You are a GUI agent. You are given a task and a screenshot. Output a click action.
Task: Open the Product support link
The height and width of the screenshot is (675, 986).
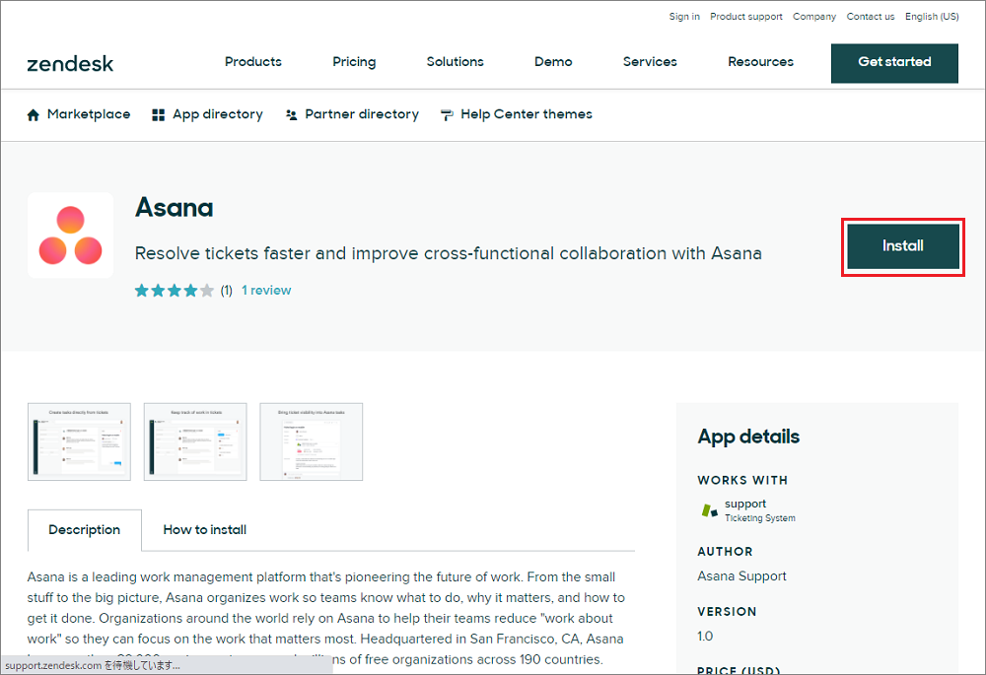point(746,17)
